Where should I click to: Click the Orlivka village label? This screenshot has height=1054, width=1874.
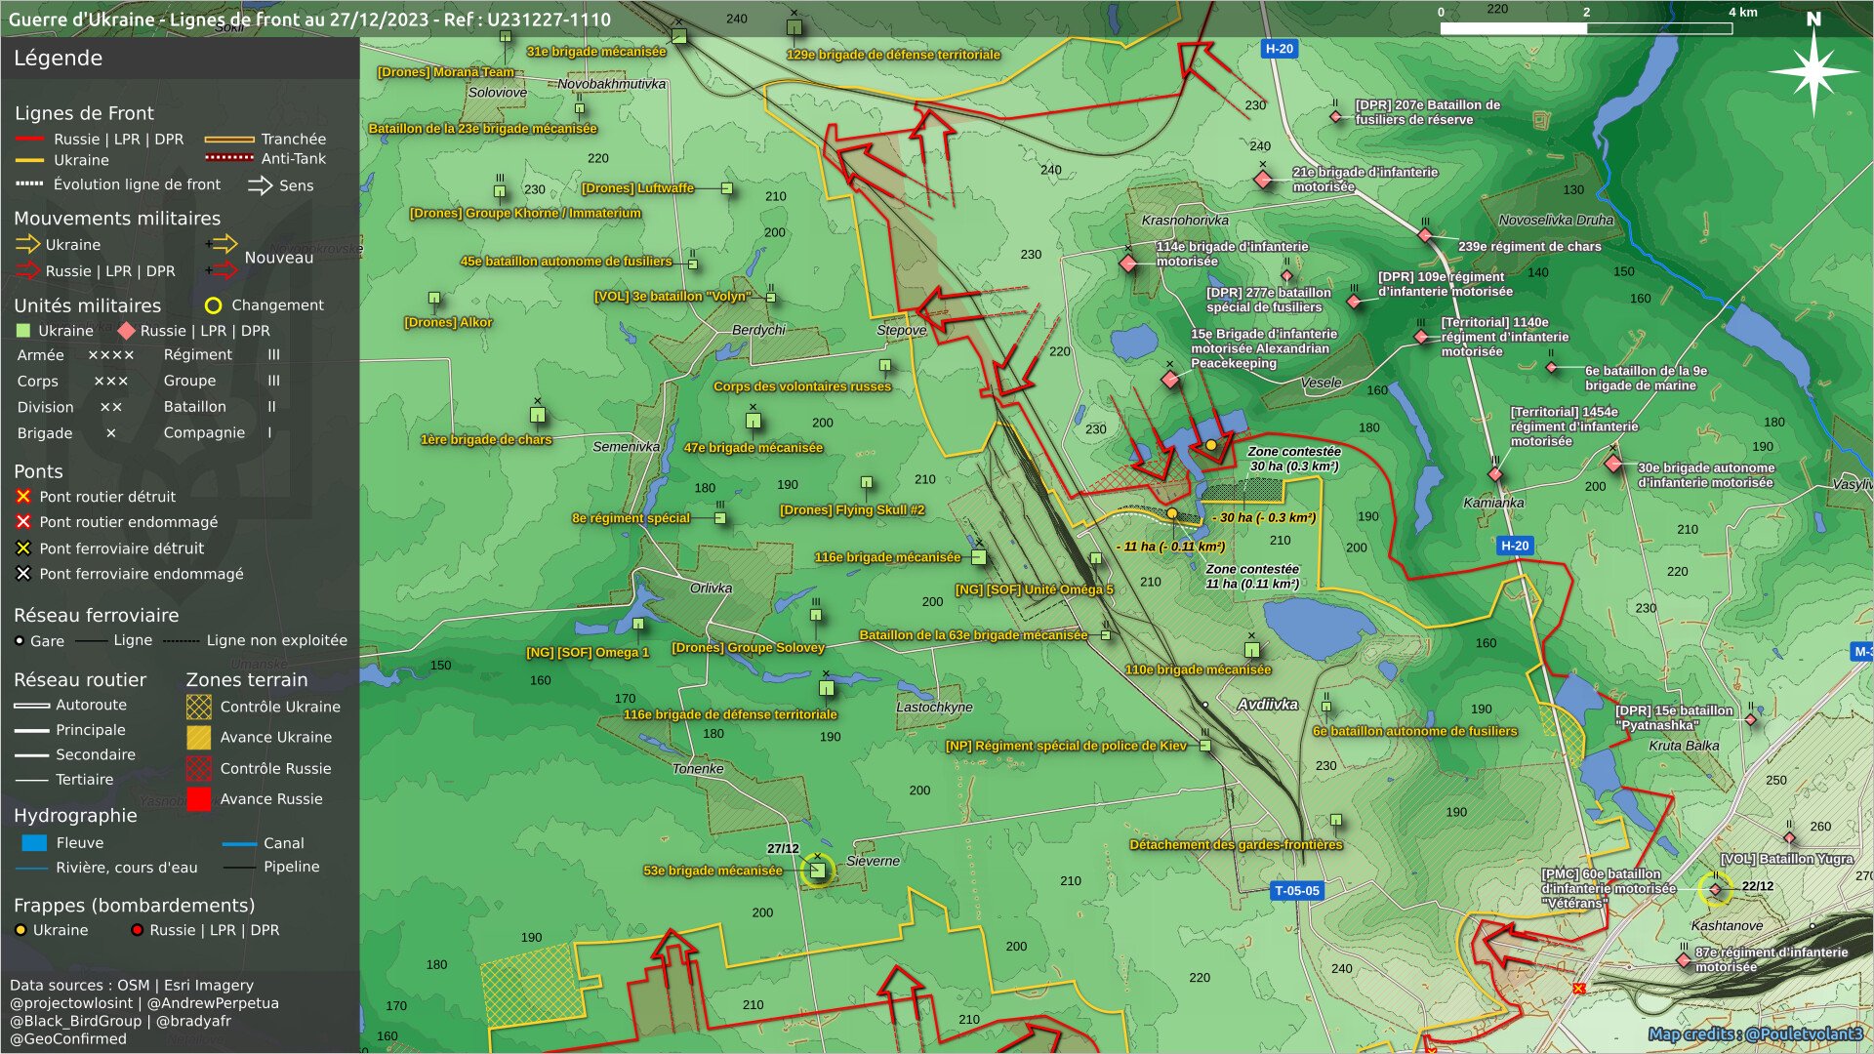tap(711, 588)
